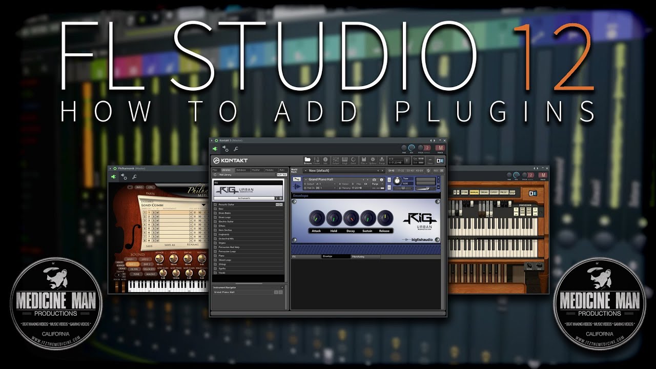This screenshot has height=369, width=656.
Task: Click the VOL knob in Kontakt wrapper
Action: pos(412,148)
